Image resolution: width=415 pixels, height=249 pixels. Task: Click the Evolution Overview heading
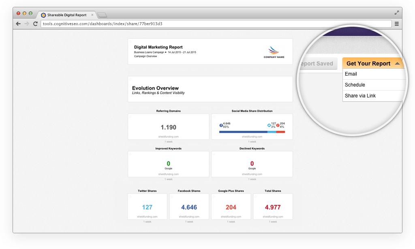click(155, 88)
